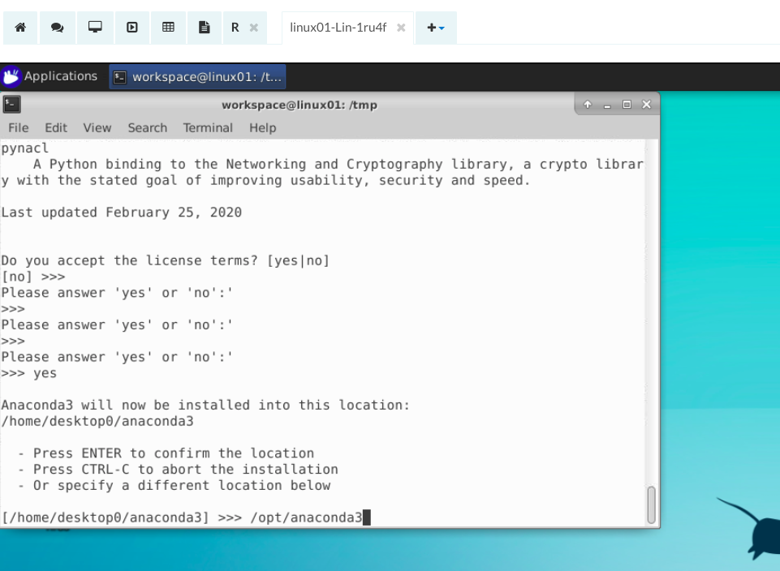This screenshot has width=780, height=571.
Task: Click the Xfce mouse logo icon
Action: [x=11, y=77]
